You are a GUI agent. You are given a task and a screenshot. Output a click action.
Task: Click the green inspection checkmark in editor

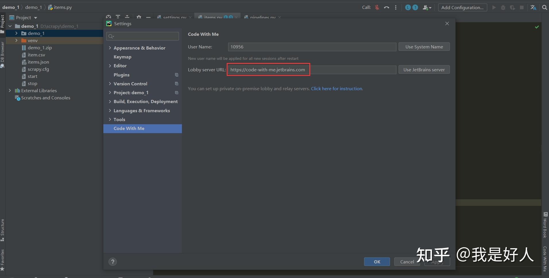pyautogui.click(x=537, y=27)
